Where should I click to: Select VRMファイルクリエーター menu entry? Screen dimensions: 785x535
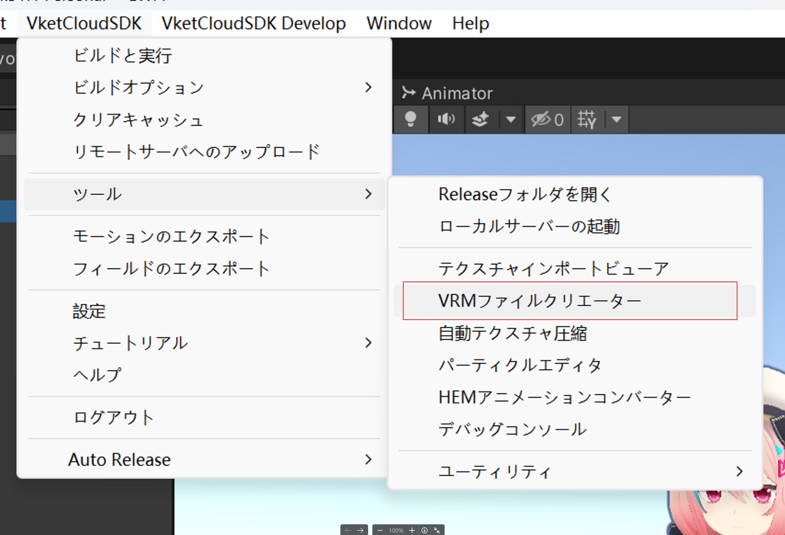coord(539,301)
